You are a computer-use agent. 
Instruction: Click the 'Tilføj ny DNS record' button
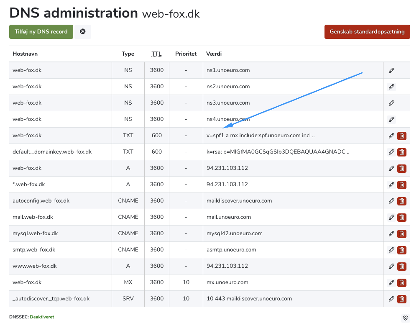pos(41,32)
